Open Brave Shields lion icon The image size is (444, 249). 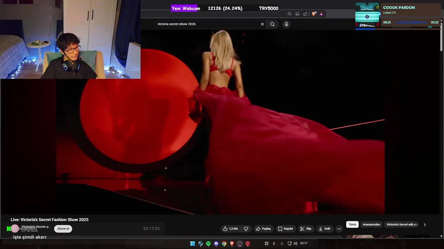314,14
